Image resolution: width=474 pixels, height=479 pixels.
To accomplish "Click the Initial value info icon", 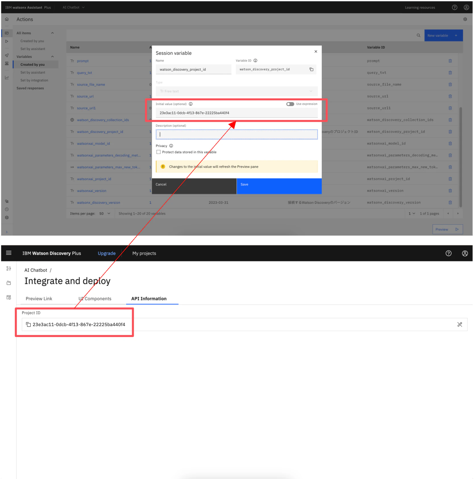I will (190, 104).
